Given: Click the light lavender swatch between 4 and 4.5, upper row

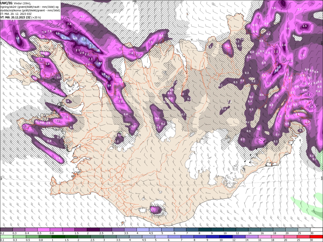Looking at the screenshot, I should [143, 229].
